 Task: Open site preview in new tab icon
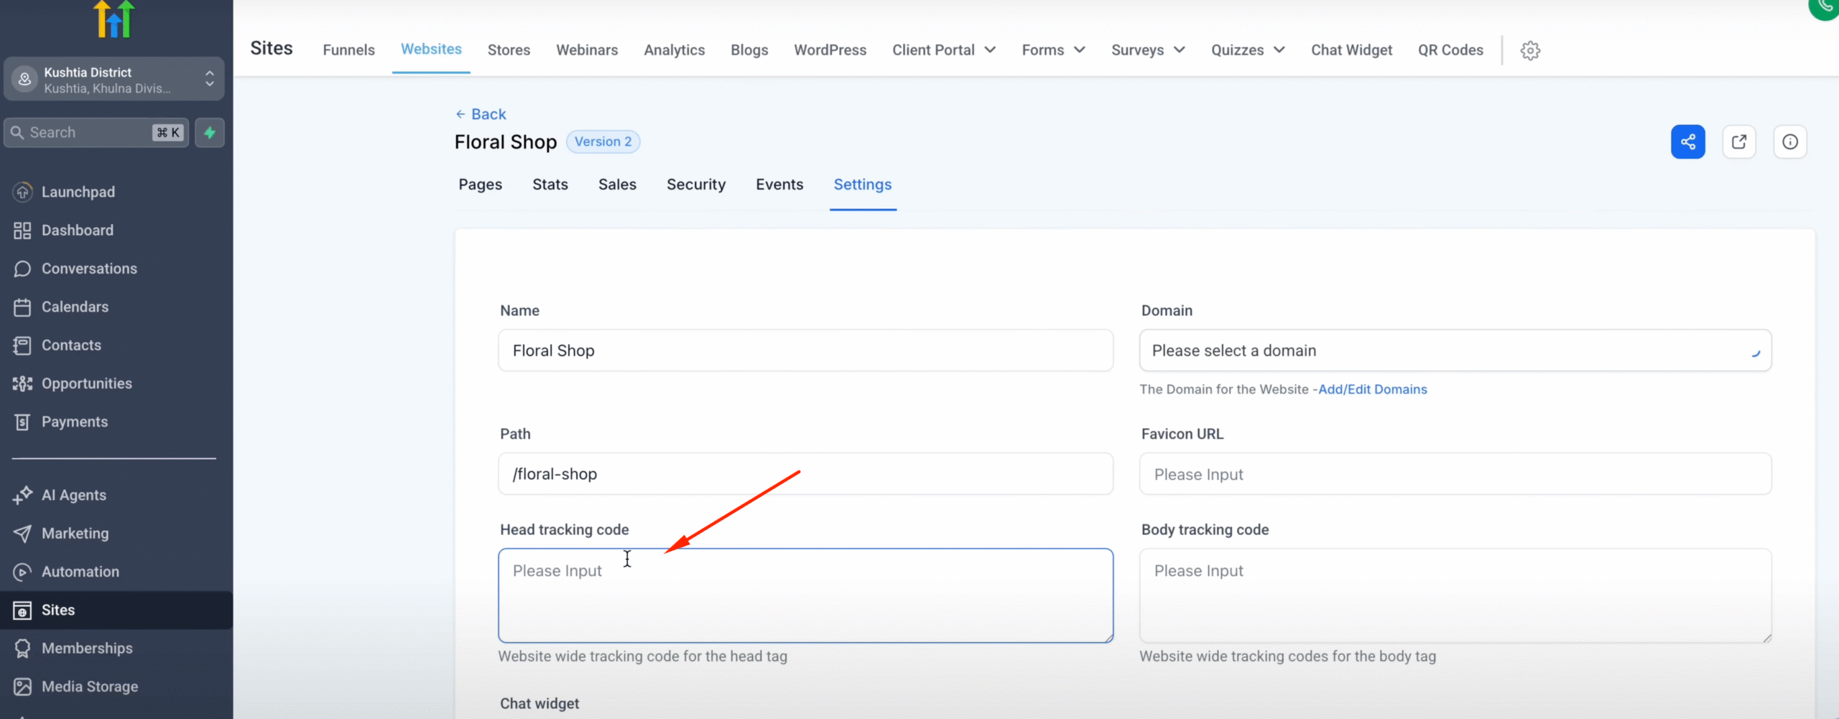point(1738,142)
